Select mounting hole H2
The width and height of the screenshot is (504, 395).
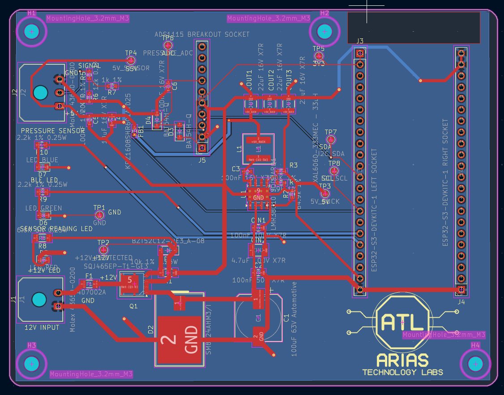325,31
